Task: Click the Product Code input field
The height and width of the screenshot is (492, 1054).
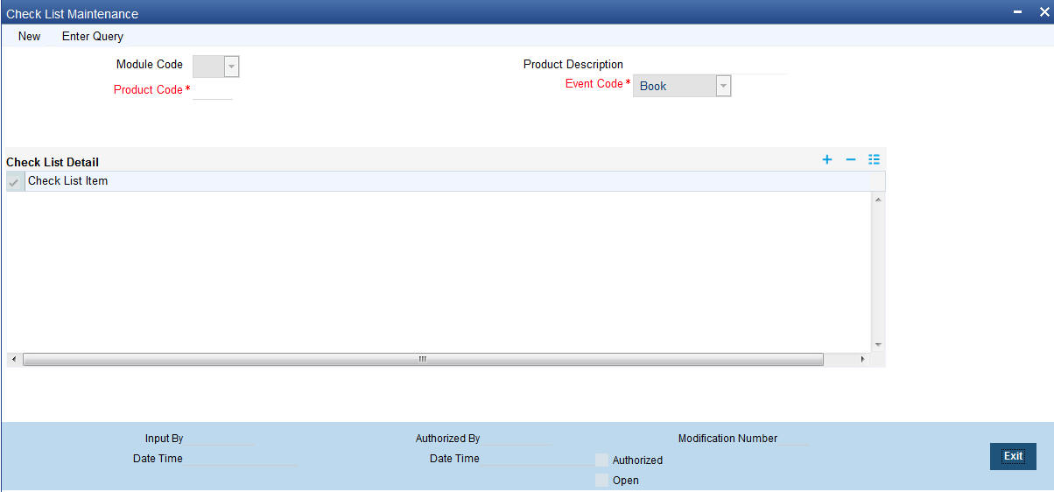Action: pyautogui.click(x=213, y=90)
